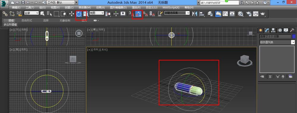Choose the Rectangular Selection Region tool

pos(56,14)
